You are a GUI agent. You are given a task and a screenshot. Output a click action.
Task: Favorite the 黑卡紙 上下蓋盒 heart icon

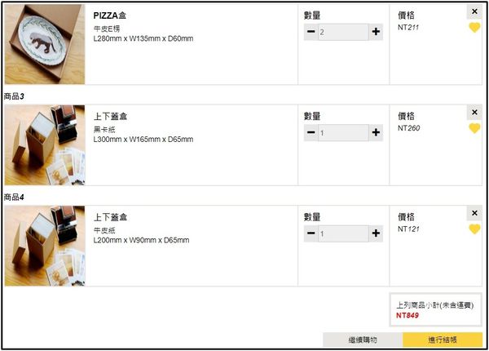click(474, 128)
